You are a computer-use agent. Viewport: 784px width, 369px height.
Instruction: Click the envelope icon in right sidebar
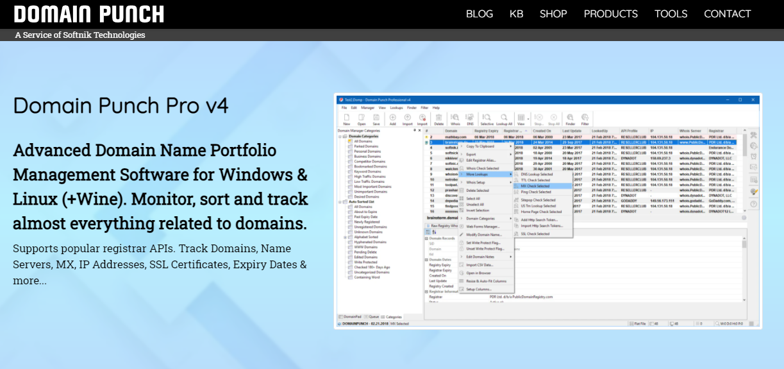(754, 167)
